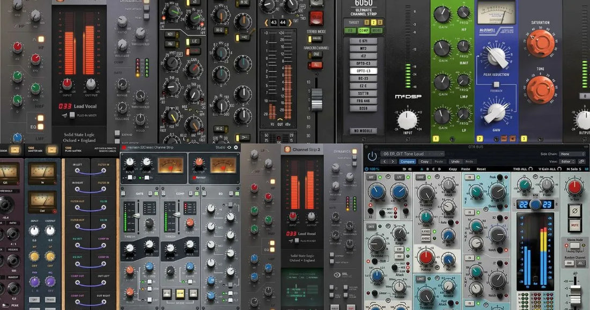Toggle the Harrison COMP section enable light

(x=196, y=194)
